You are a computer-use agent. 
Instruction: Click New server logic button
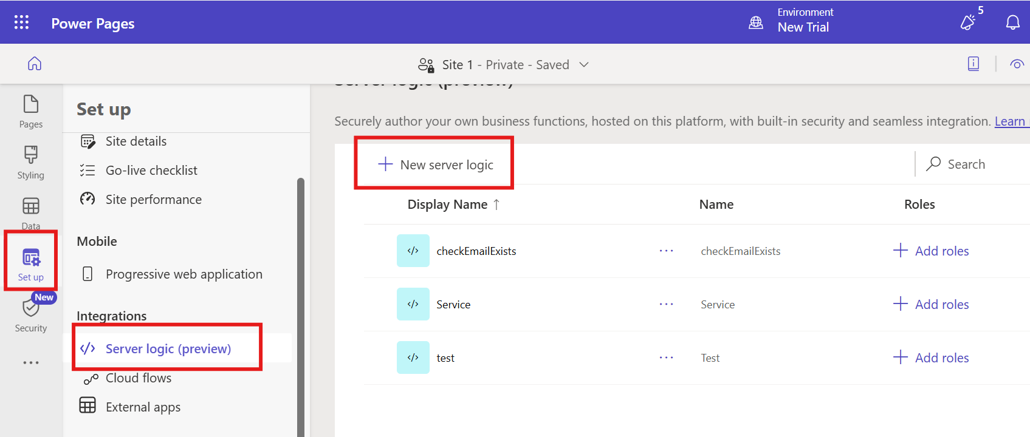[436, 164]
